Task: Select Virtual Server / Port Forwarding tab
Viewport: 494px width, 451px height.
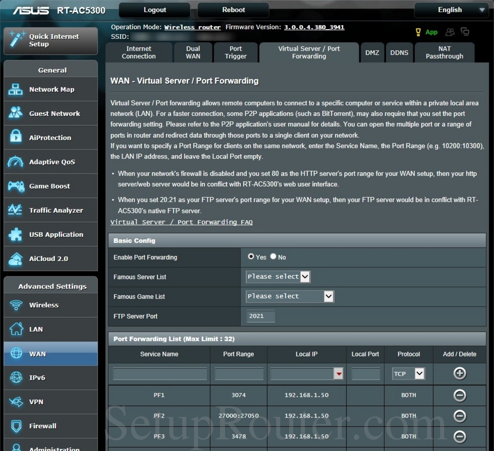Action: click(309, 53)
